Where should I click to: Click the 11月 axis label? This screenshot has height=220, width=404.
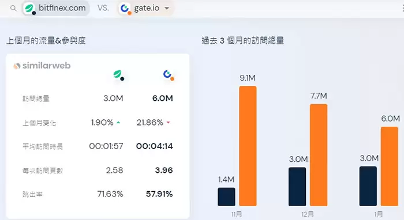(237, 214)
